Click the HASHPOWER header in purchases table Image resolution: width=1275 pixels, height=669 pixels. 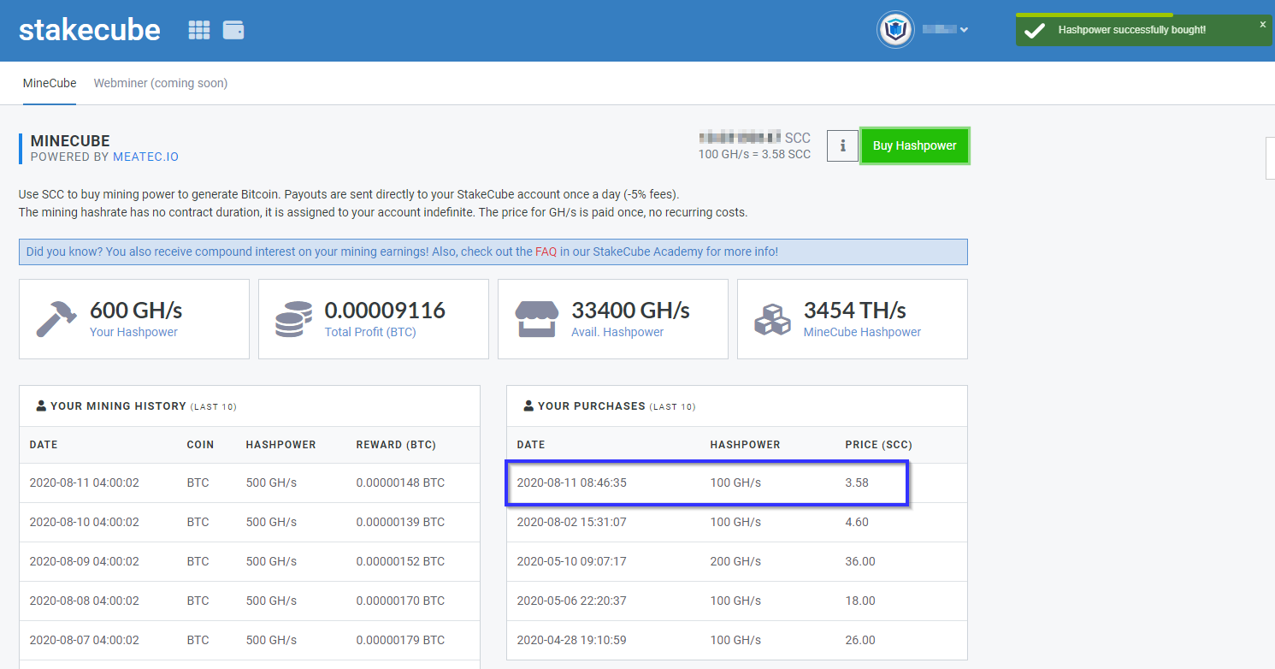pos(745,445)
